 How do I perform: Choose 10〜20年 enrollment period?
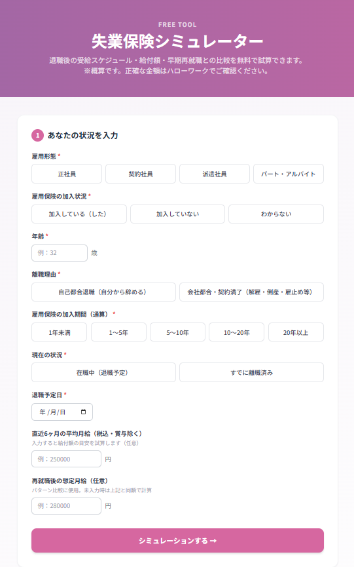(x=237, y=332)
